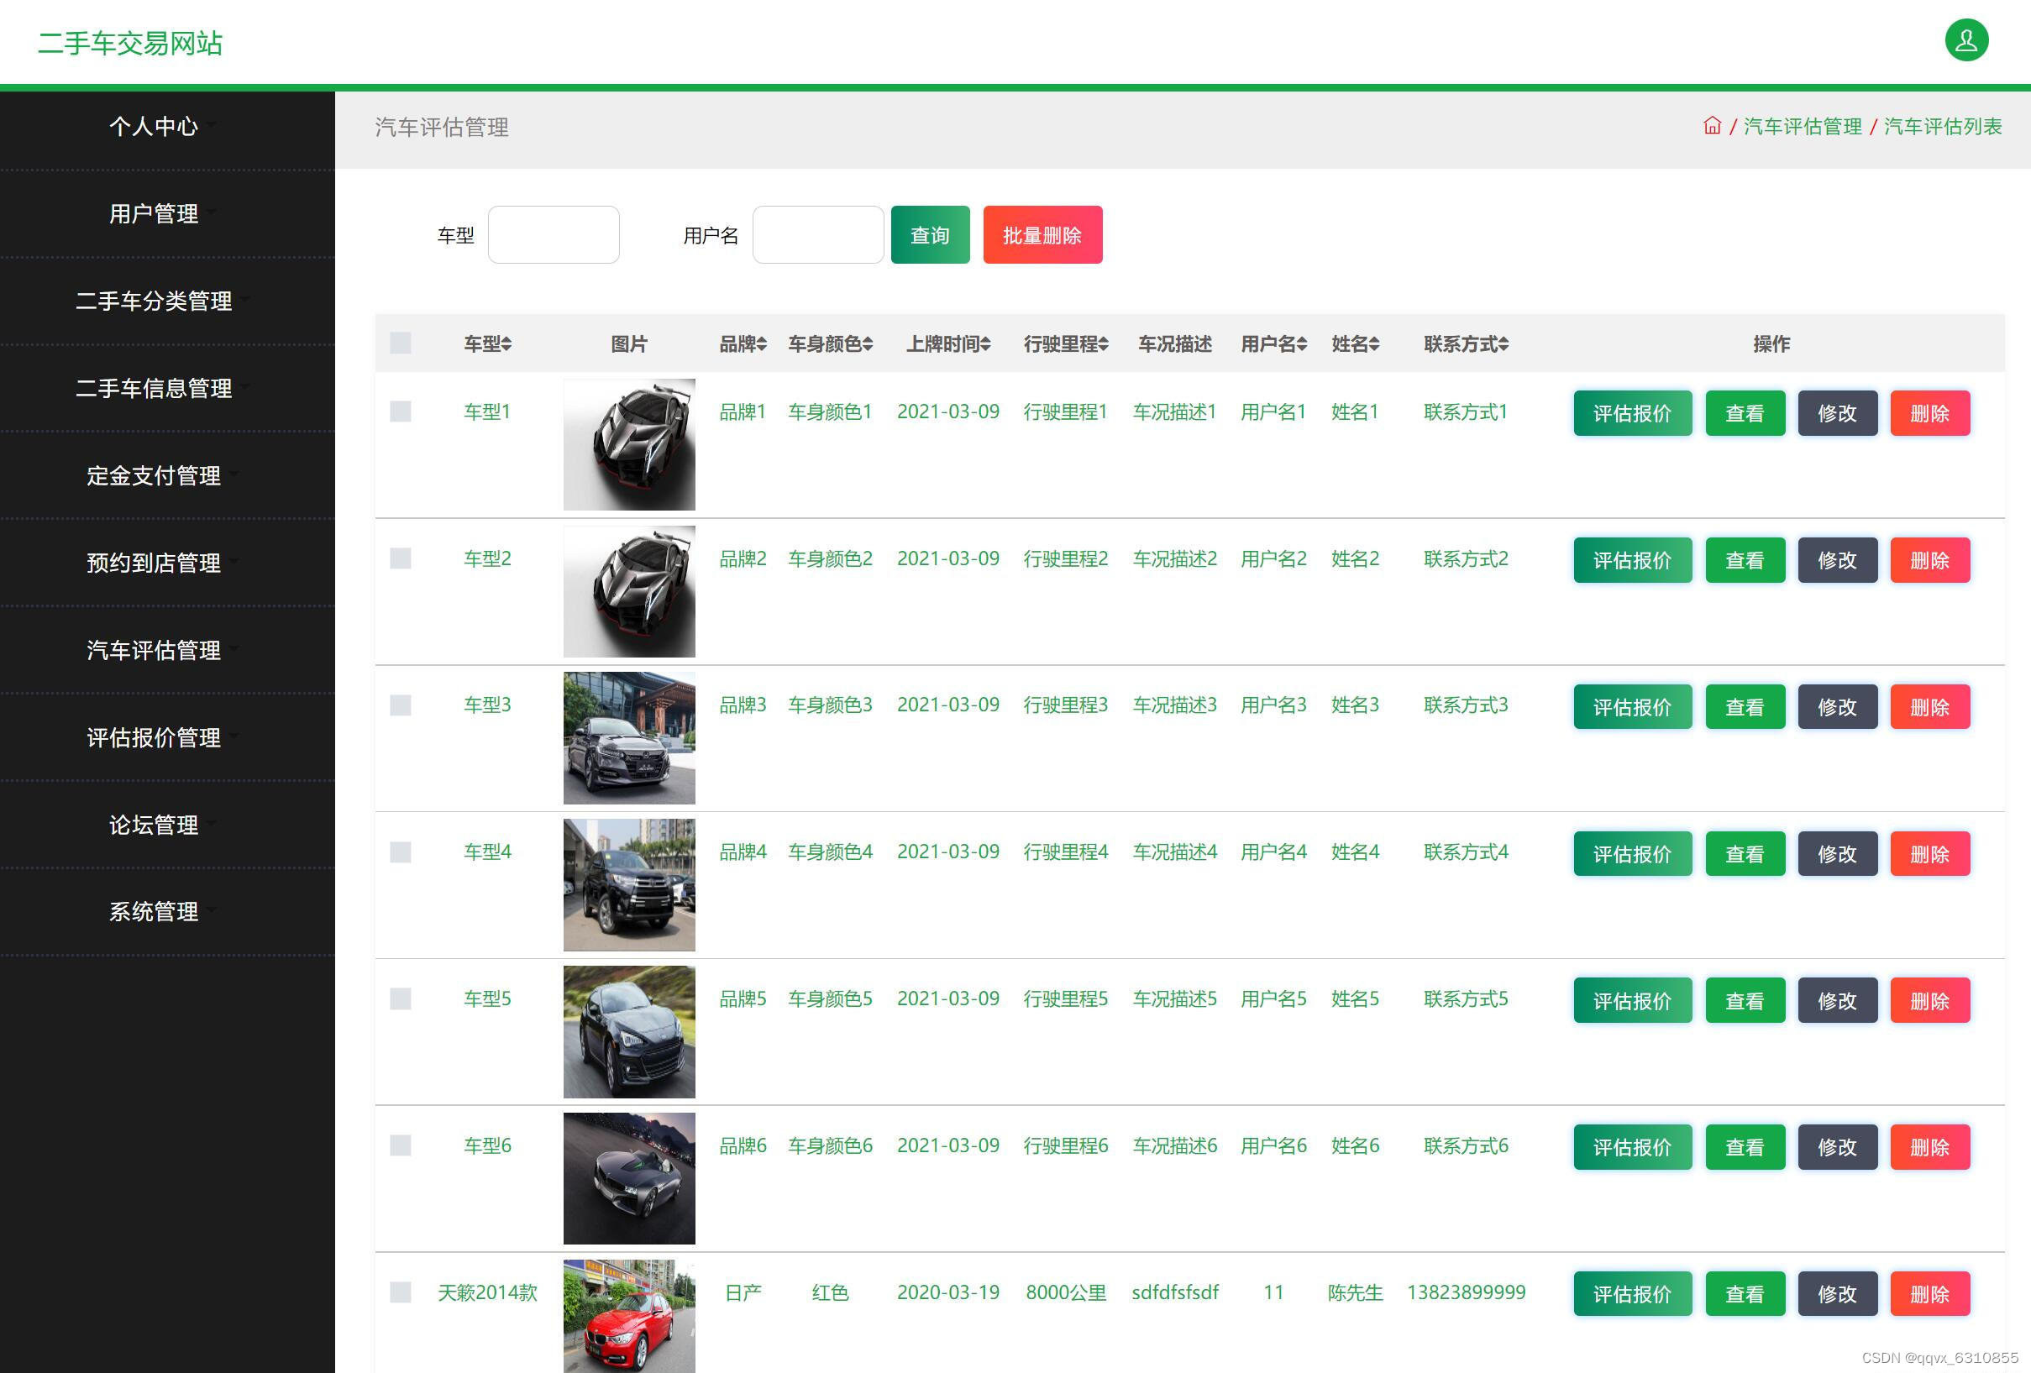Click the 陈先生 name cell

click(1356, 1292)
